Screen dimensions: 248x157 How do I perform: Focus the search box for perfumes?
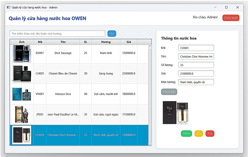[57, 33]
